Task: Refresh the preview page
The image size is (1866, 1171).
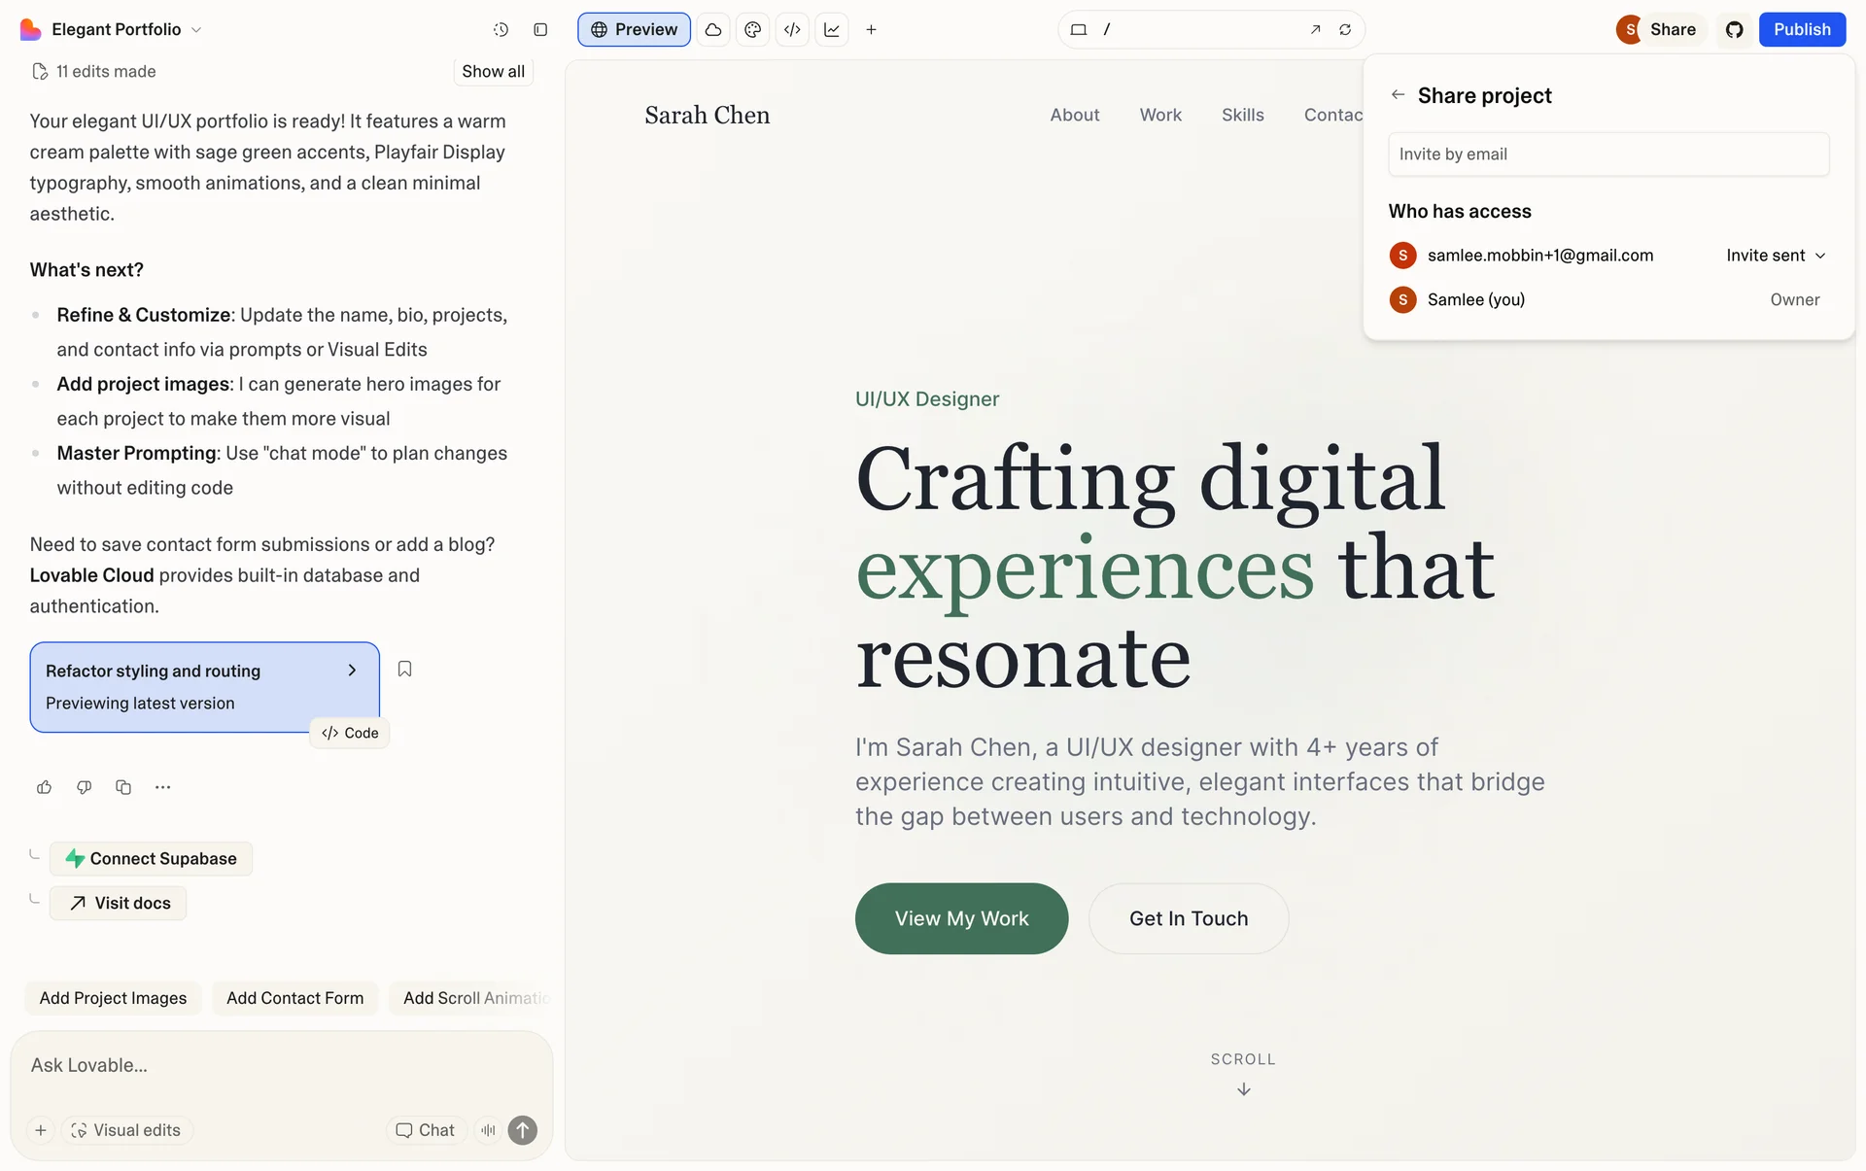Action: tap(1345, 29)
